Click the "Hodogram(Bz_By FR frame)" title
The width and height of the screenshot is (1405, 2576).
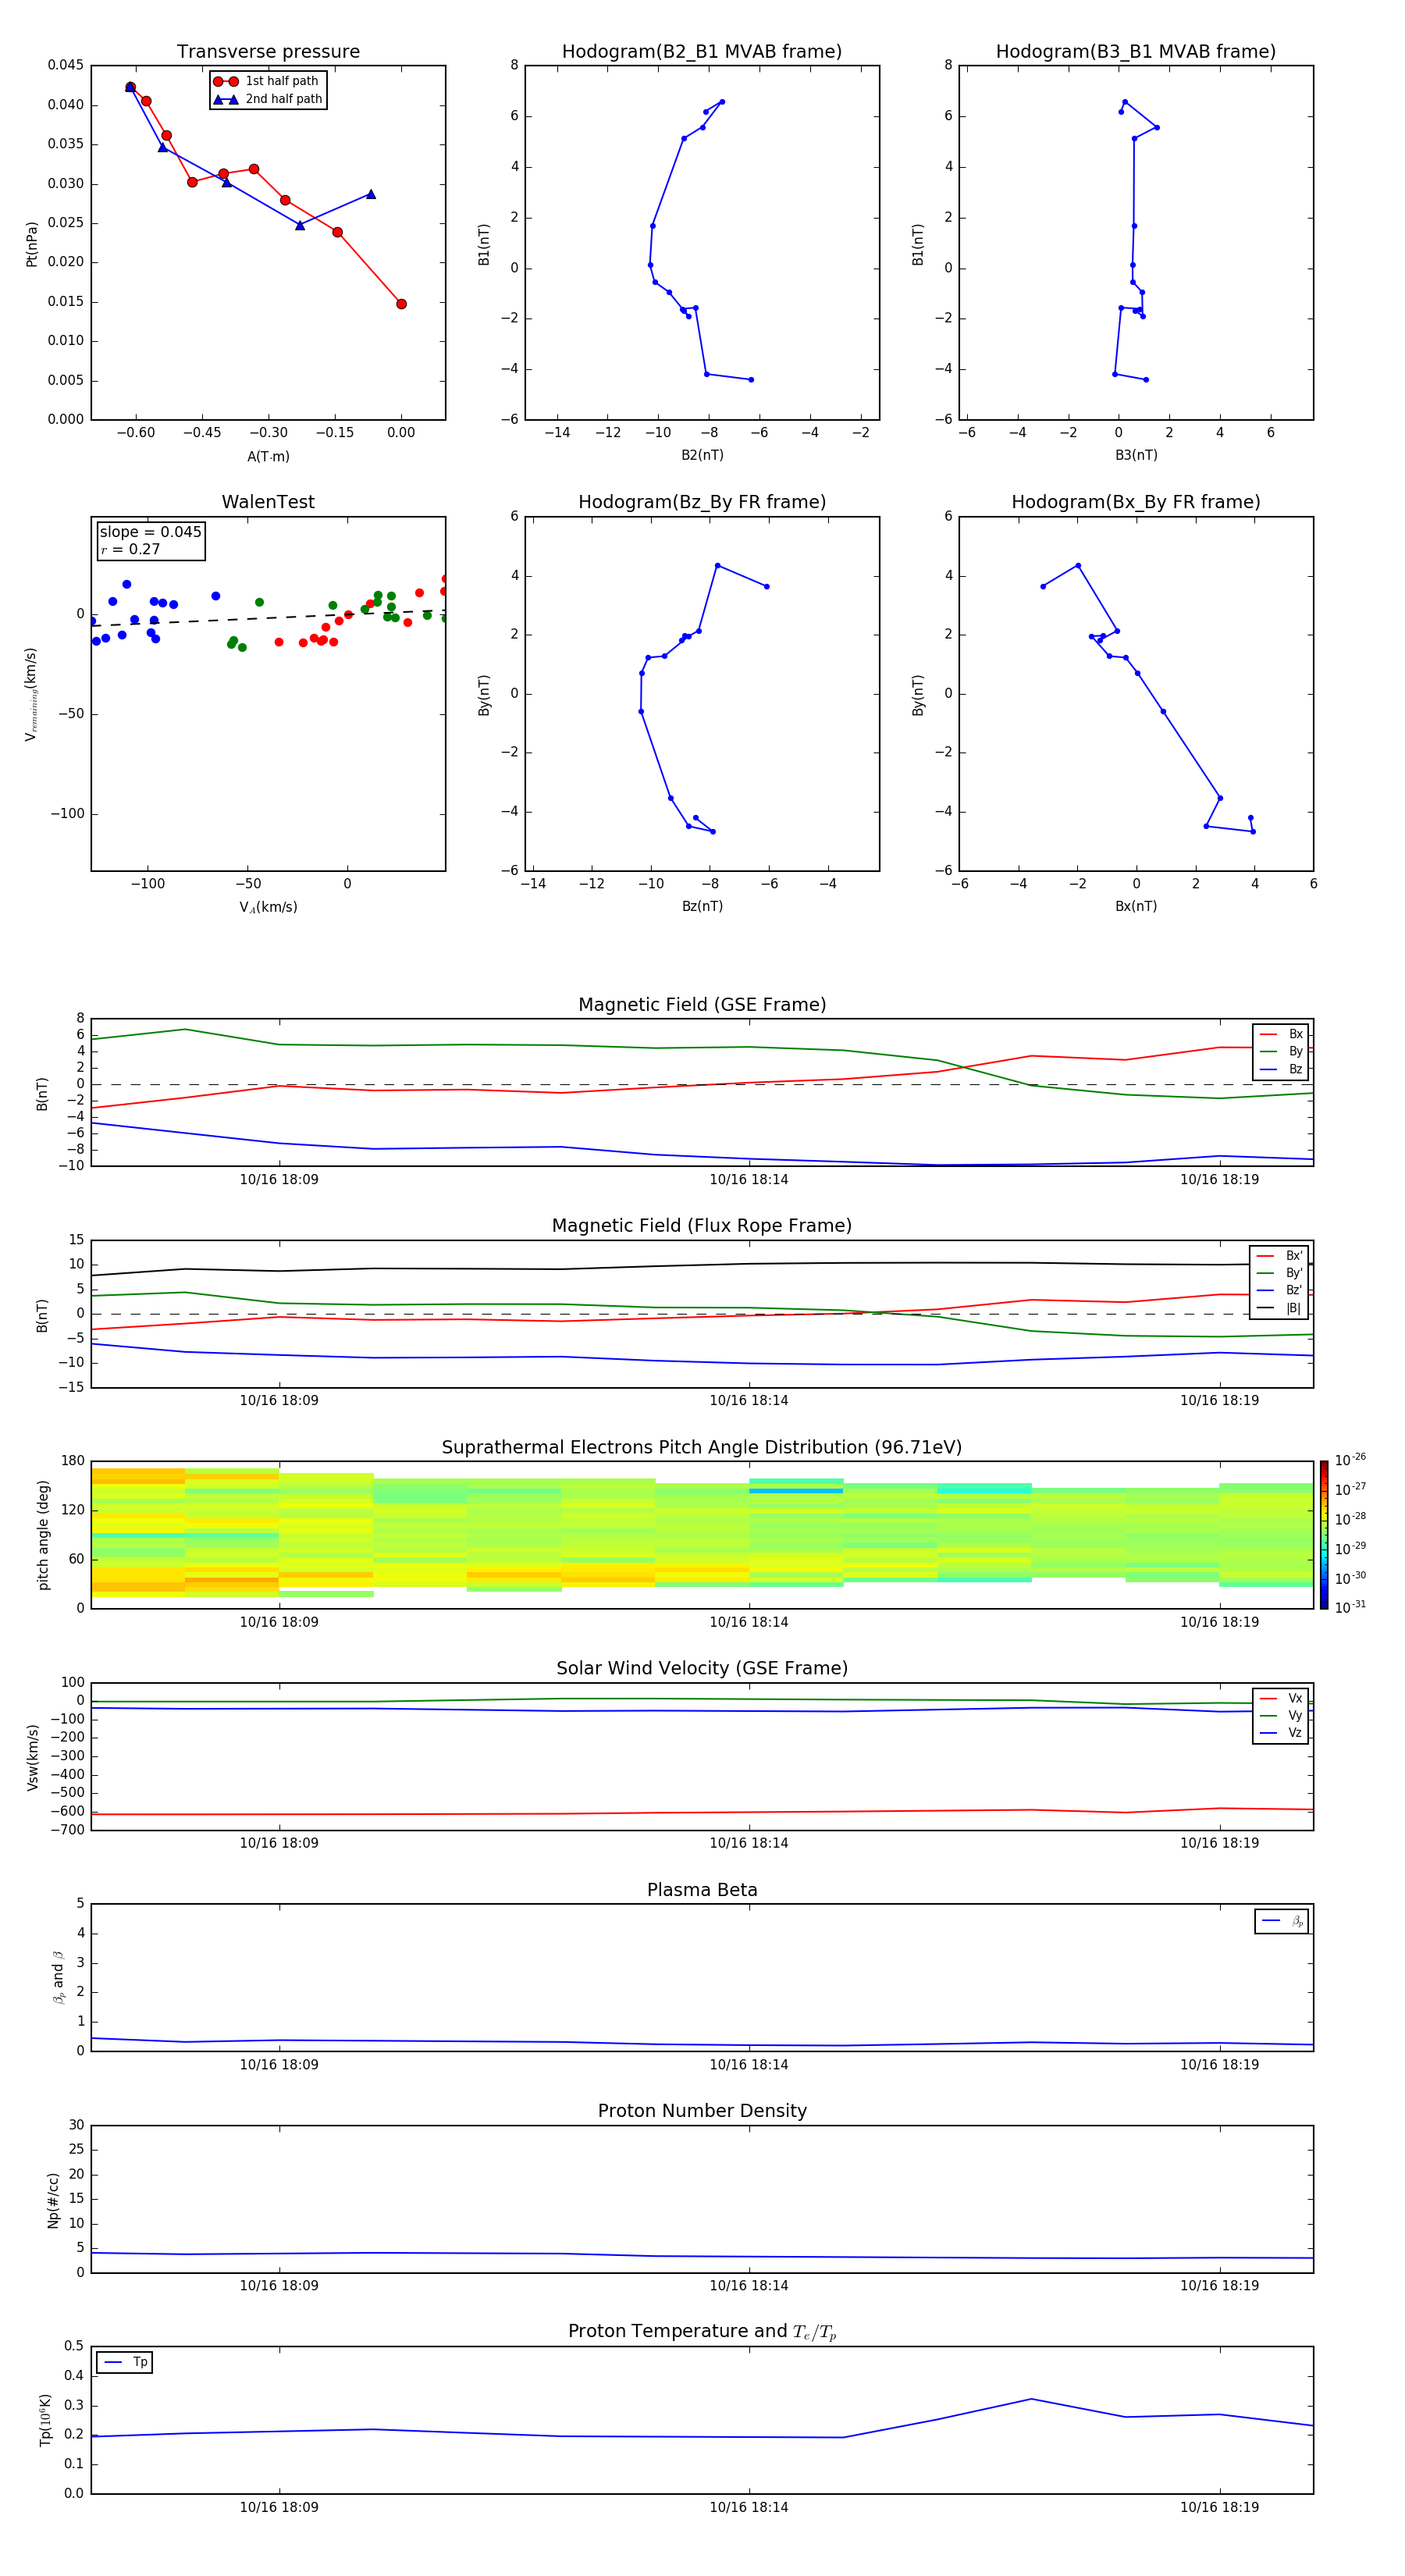[702, 502]
